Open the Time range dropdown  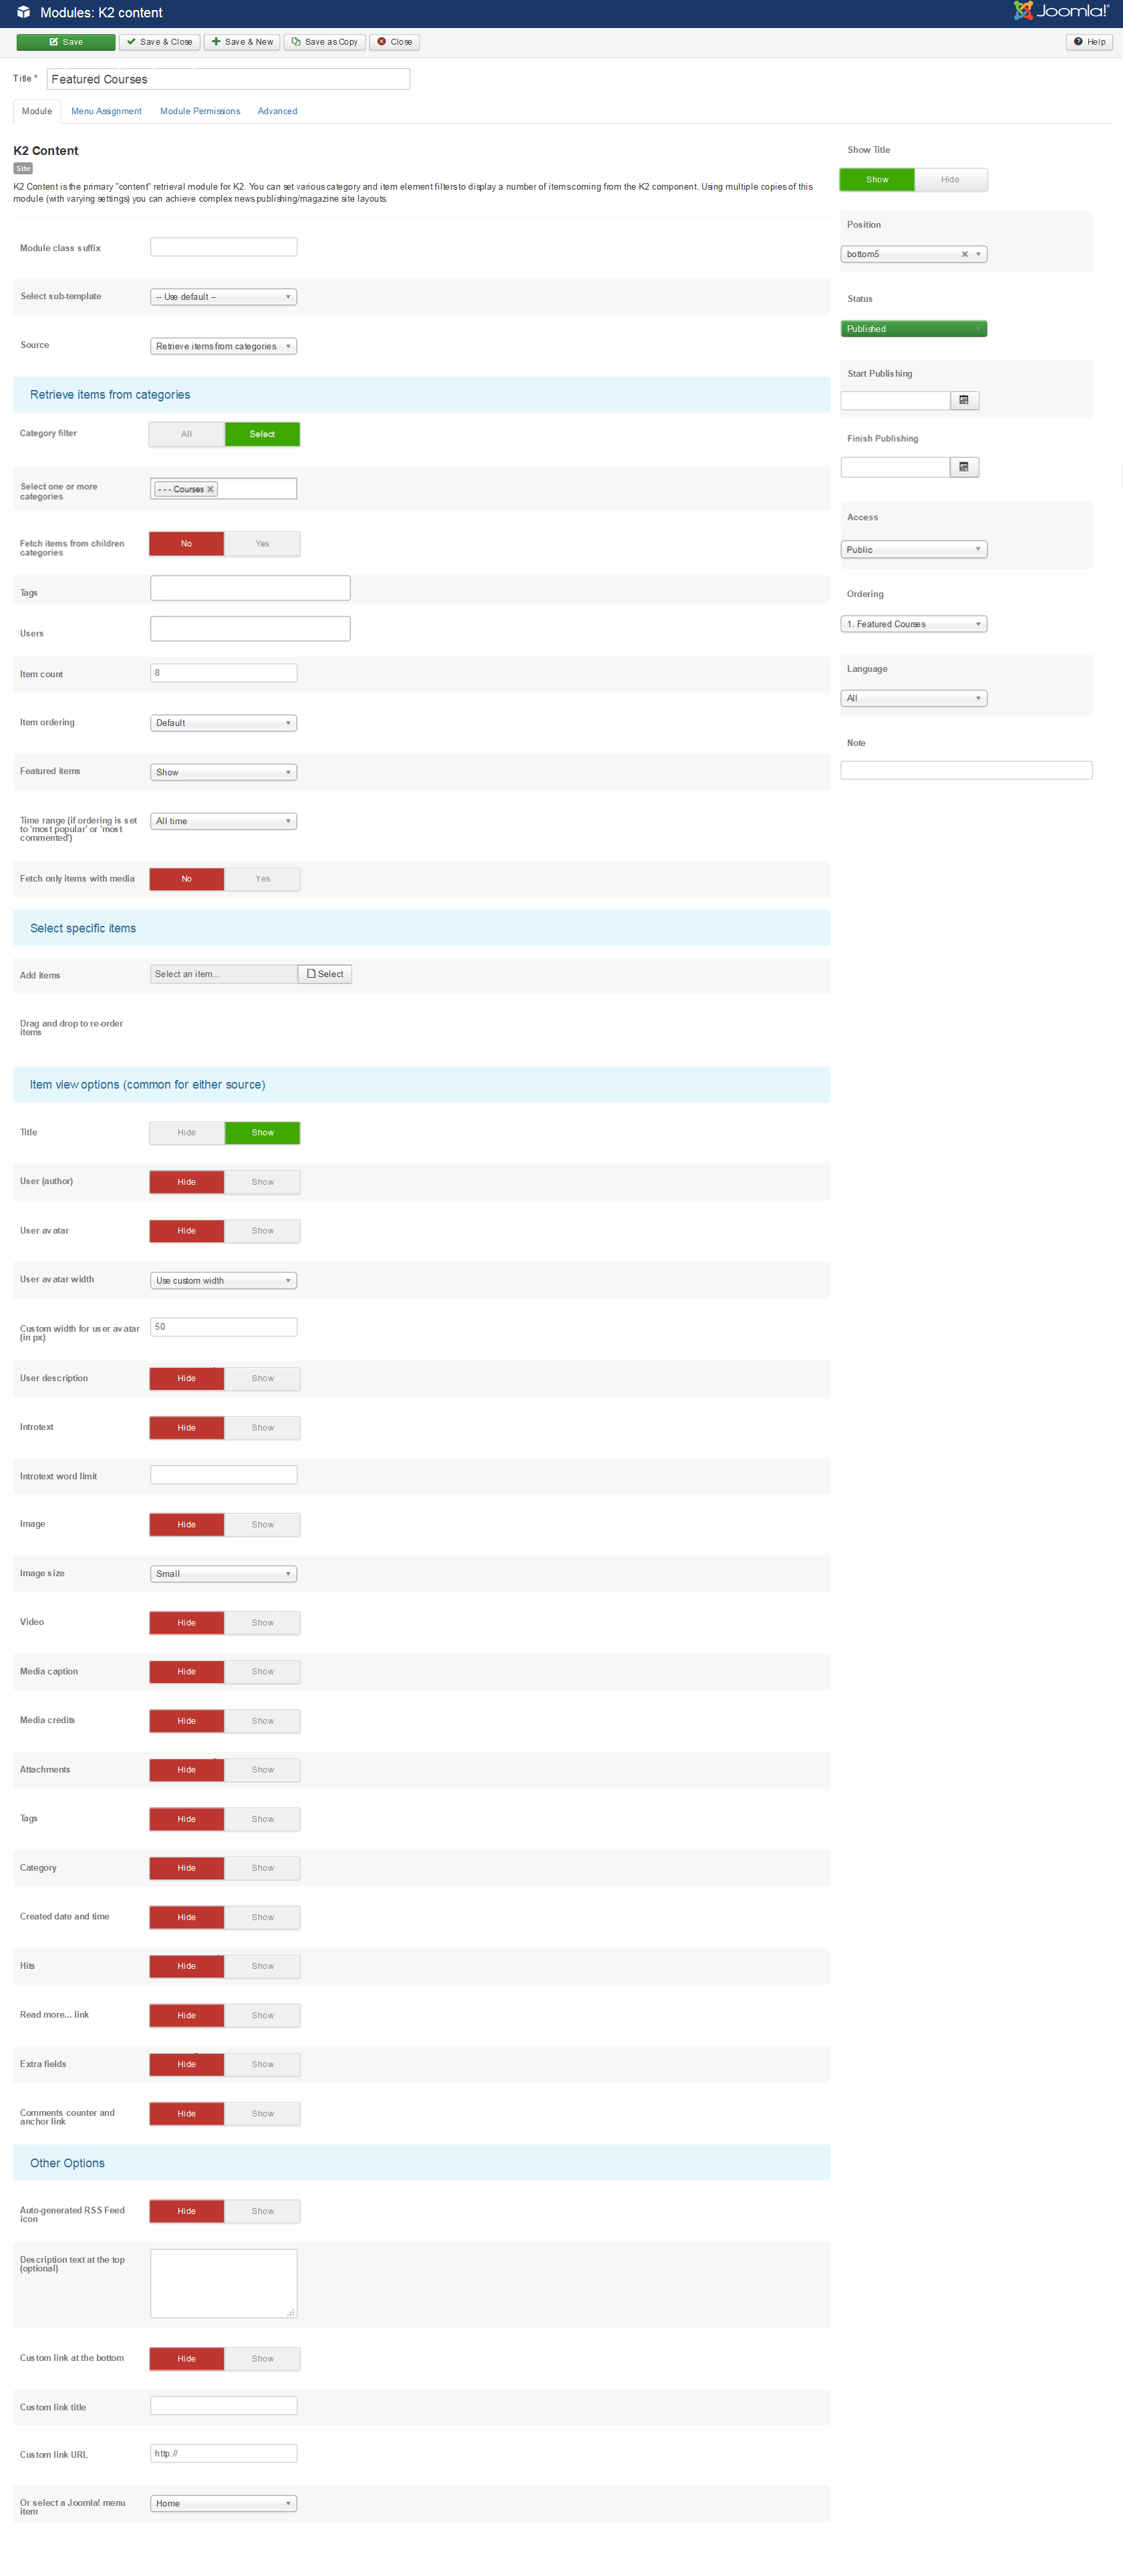coord(224,821)
